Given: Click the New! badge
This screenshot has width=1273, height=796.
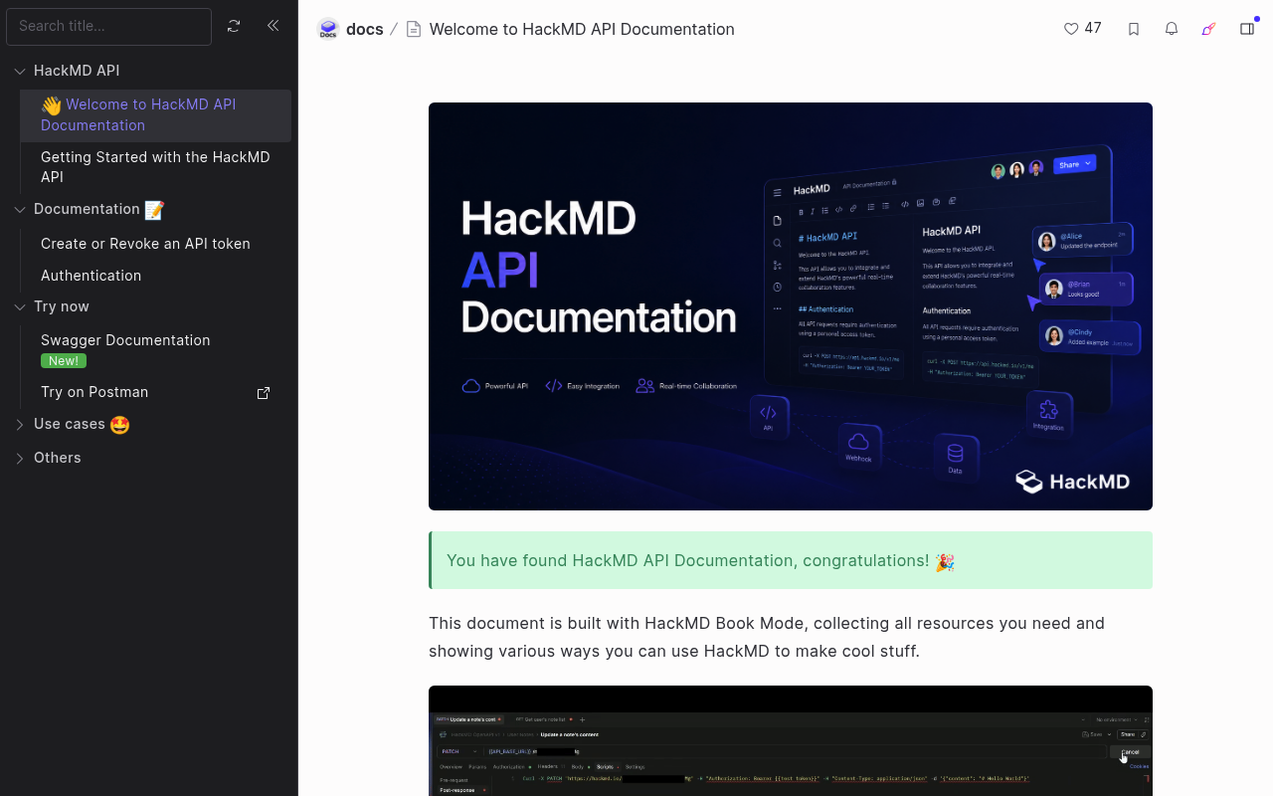Looking at the screenshot, I should pyautogui.click(x=64, y=361).
